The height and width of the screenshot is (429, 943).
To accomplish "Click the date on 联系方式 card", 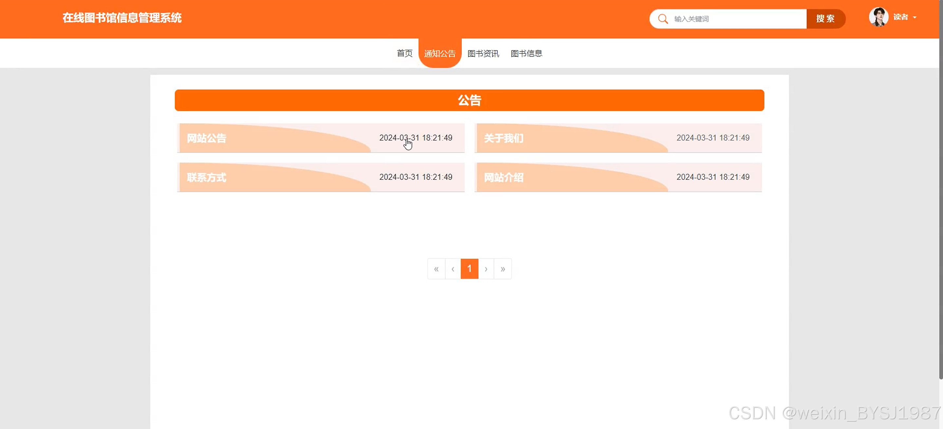I will [416, 177].
